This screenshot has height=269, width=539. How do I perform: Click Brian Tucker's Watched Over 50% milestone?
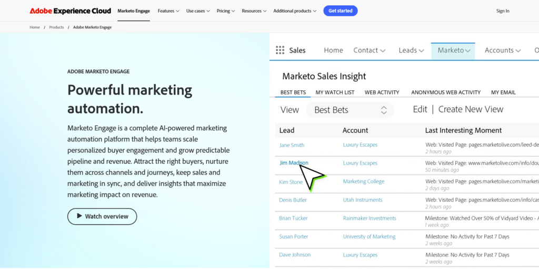coord(482,218)
